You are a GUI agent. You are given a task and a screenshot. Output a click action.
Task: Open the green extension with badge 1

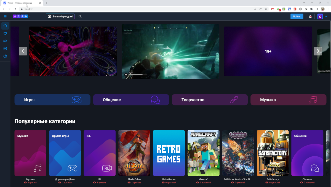[279, 9]
